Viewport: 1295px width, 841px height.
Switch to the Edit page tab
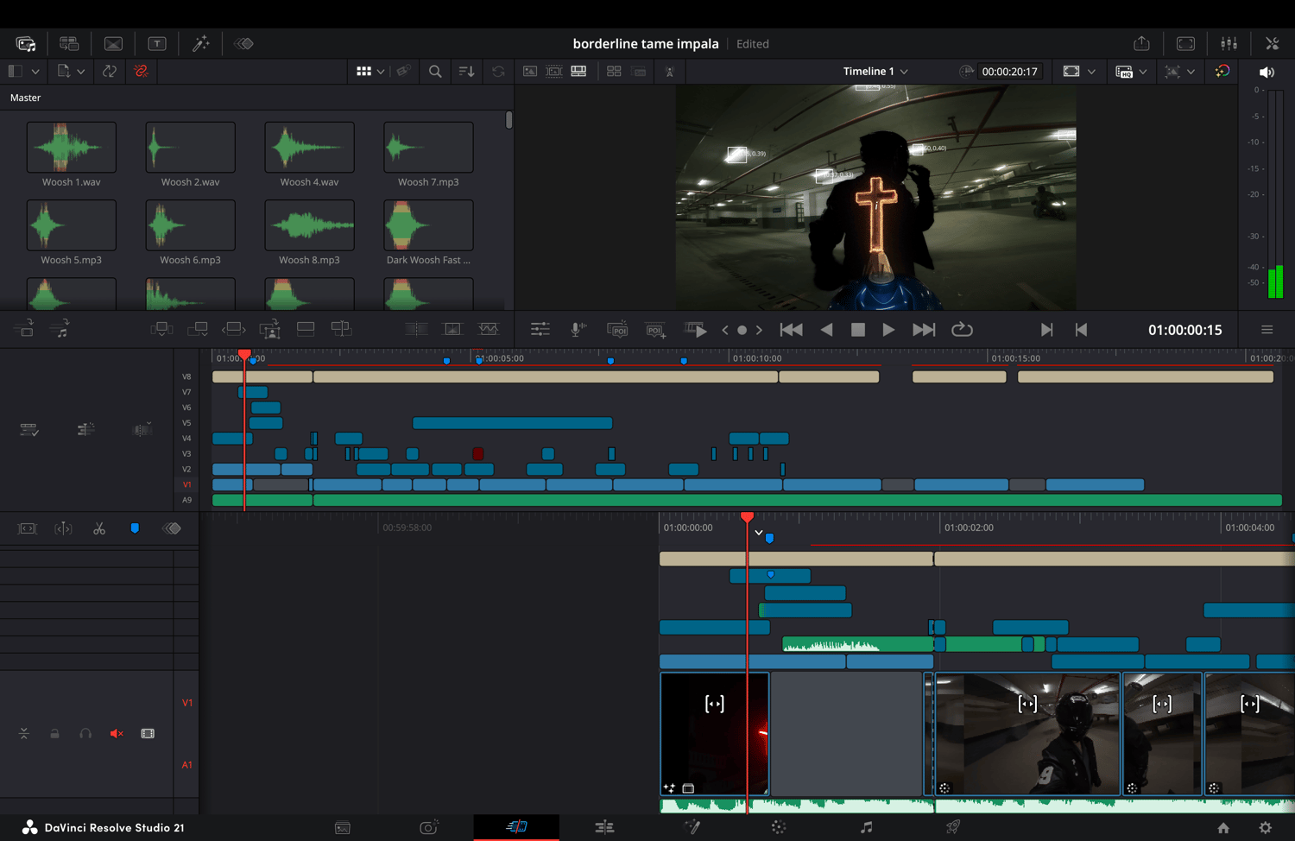[x=604, y=827]
